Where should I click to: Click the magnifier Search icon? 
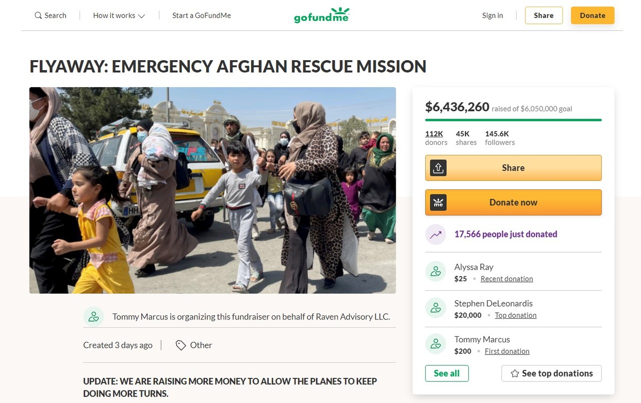click(38, 16)
